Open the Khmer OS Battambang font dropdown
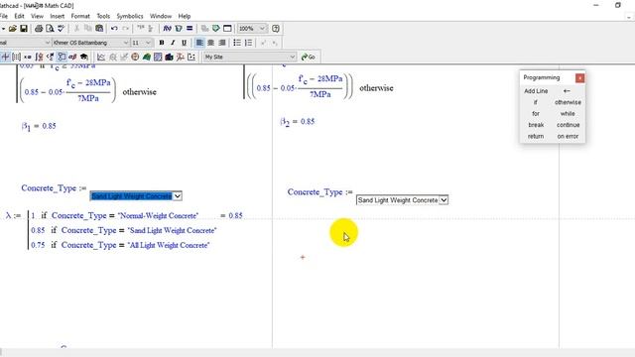Viewport: 635px width, 357px height. click(125, 43)
